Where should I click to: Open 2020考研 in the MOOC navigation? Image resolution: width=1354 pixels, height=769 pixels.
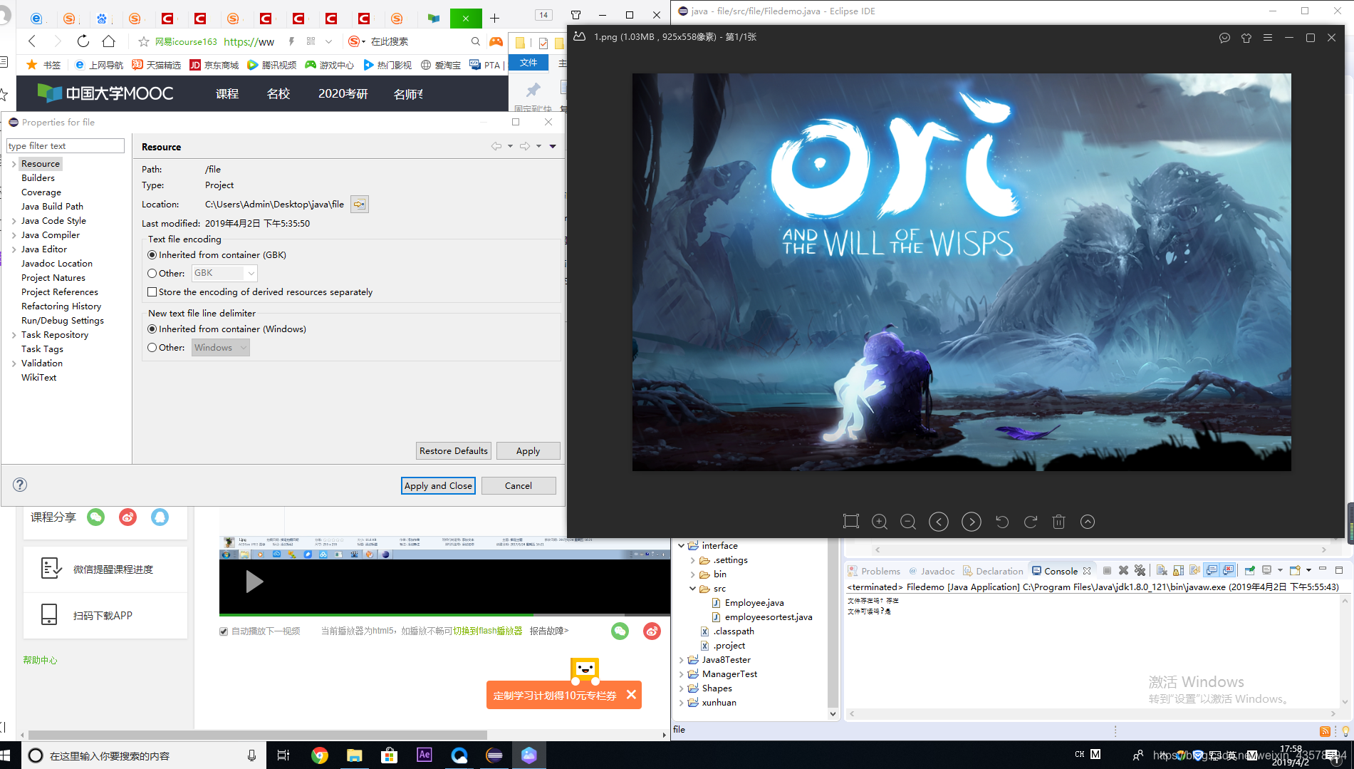pos(343,94)
